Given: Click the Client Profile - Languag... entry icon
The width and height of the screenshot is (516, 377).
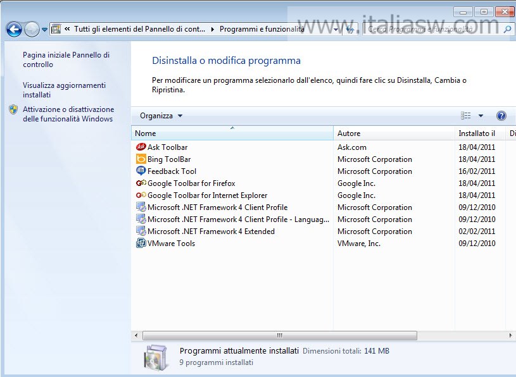Looking at the screenshot, I should tap(141, 219).
